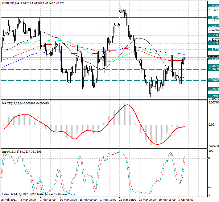Click the 1.6177 price level tag

(x=213, y=50)
